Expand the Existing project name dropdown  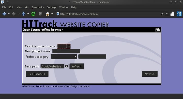point(64,46)
